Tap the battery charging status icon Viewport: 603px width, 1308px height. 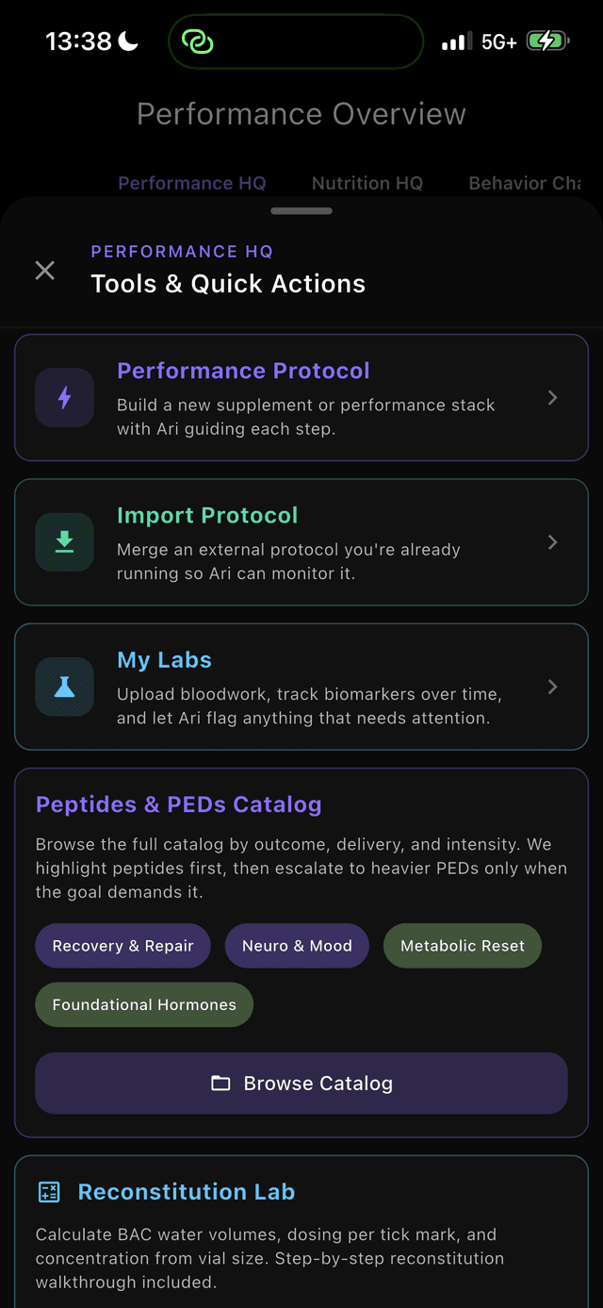546,41
